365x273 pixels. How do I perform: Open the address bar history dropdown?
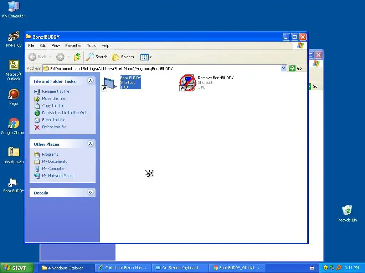283,68
